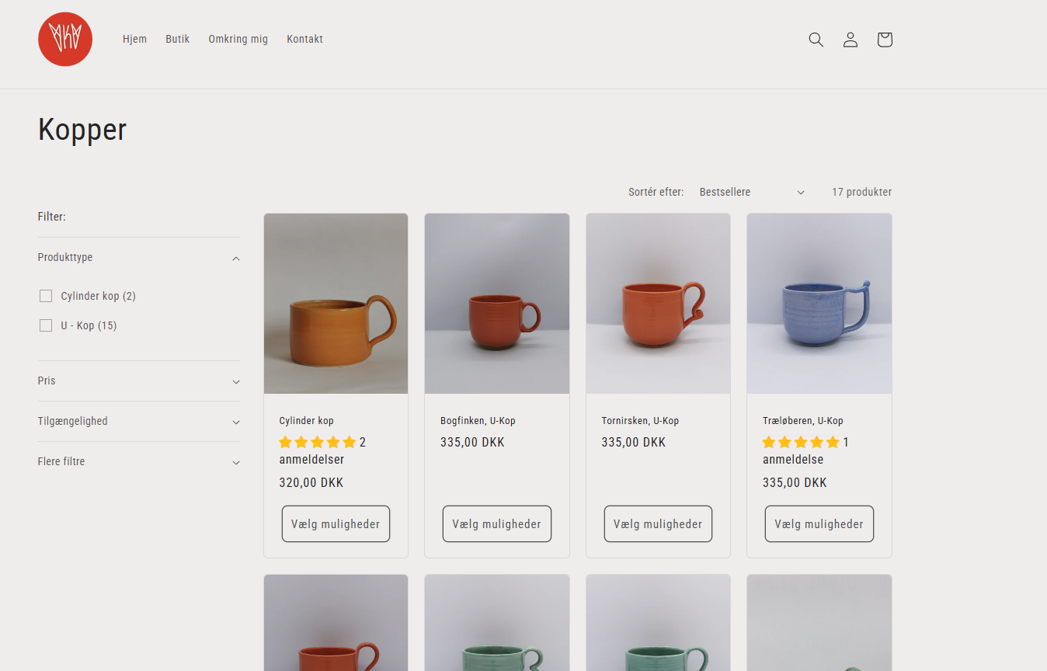Click the Cylinder kop star rating

pos(317,443)
